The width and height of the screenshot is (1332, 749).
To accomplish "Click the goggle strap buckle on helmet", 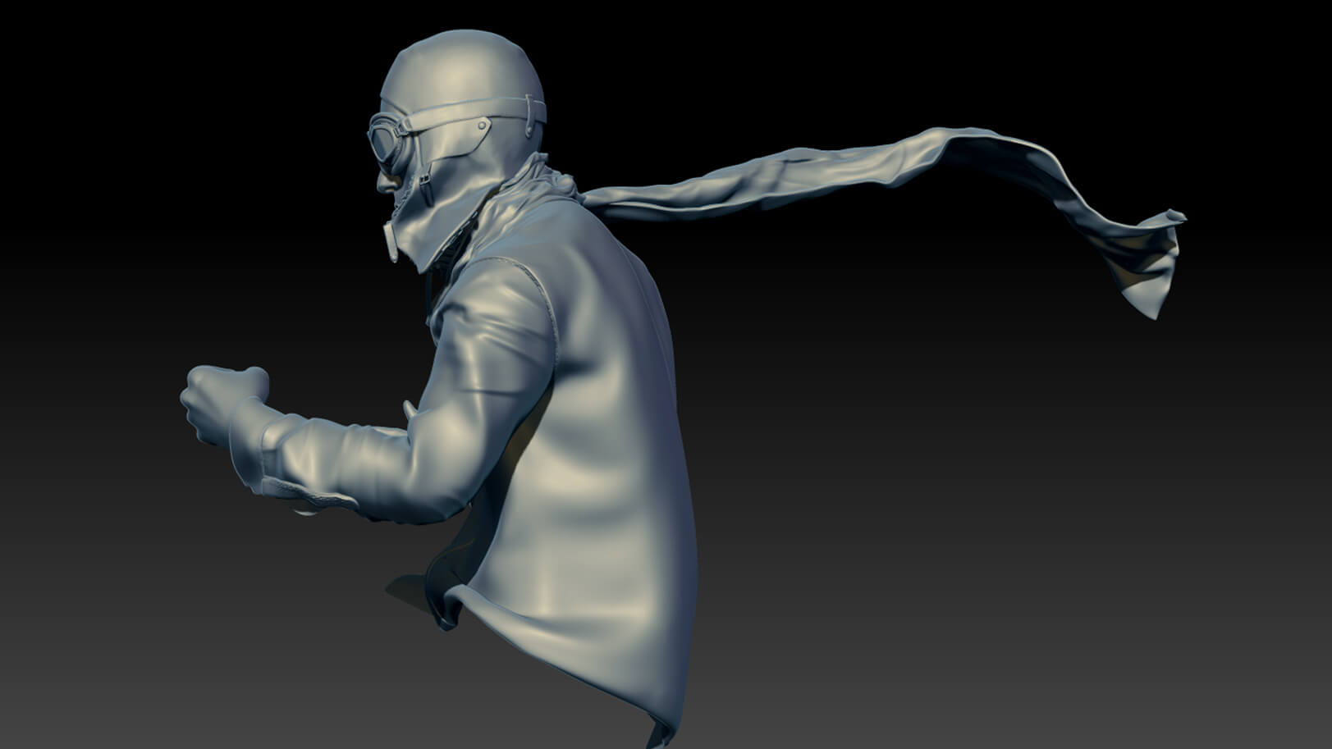I will (x=482, y=125).
